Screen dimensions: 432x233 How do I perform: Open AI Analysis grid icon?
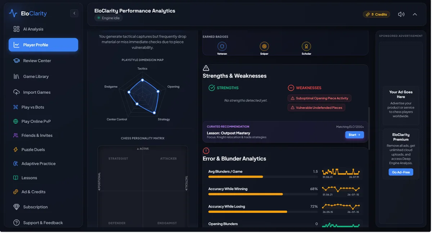click(17, 29)
